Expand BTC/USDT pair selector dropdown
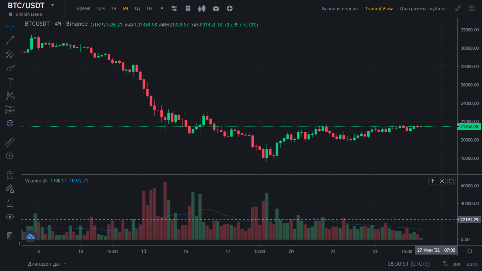Screen dimensions: 482x271 tap(53, 5)
